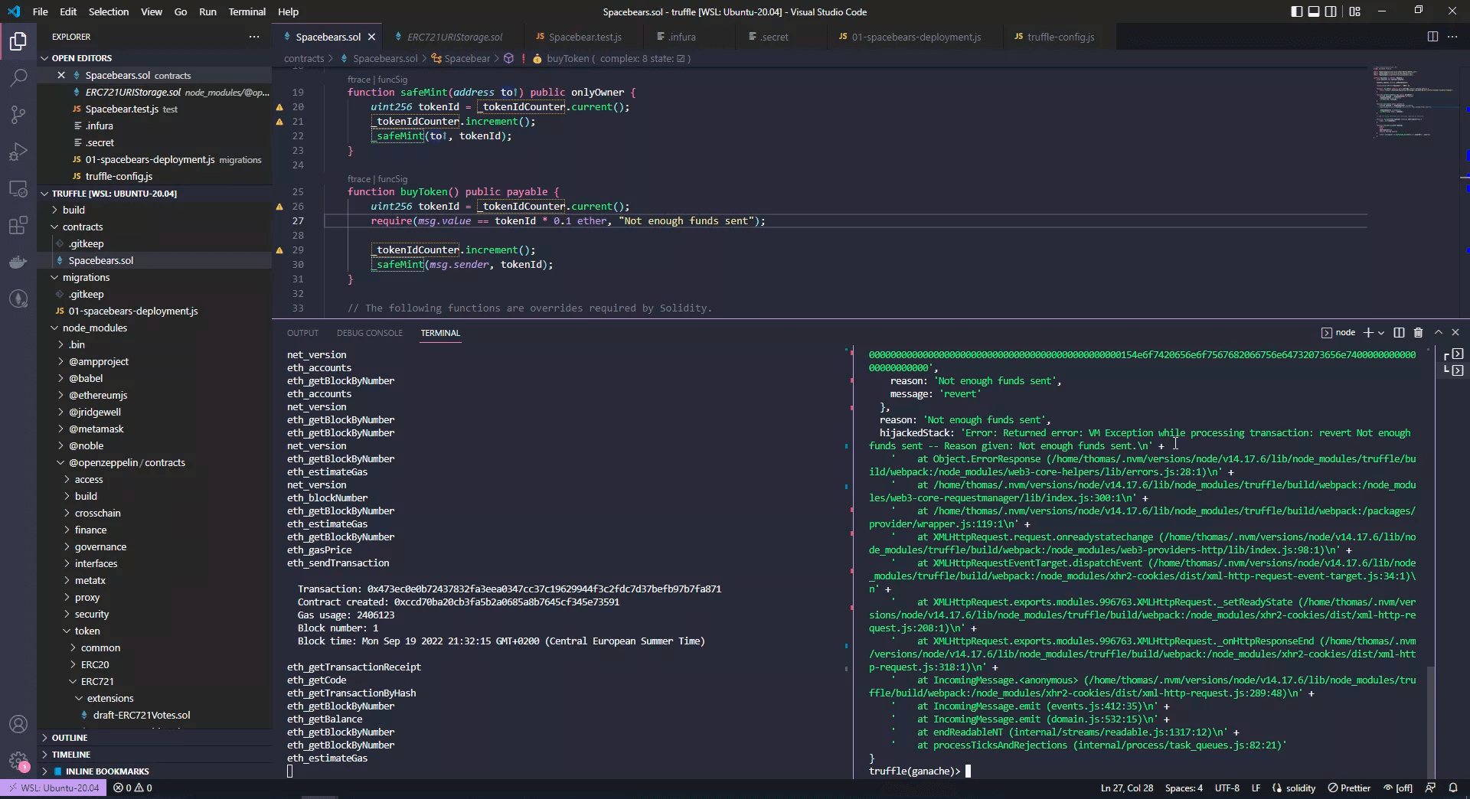
Task: Expand the build folder
Action: click(73, 210)
